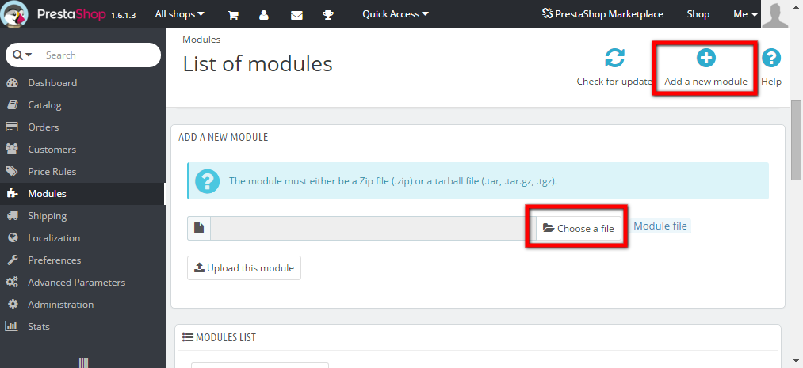This screenshot has height=368, width=803.
Task: Go to Catalog in the sidebar
Action: pyautogui.click(x=44, y=105)
